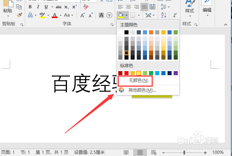
Task: Select standard purple swatch
Action: pos(176,73)
